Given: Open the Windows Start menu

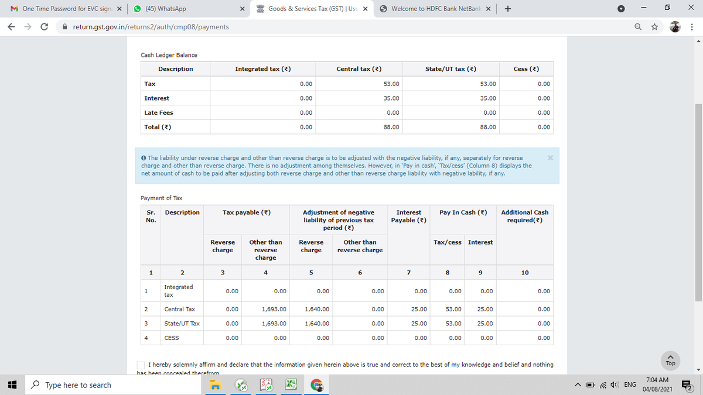Looking at the screenshot, I should pos(11,385).
